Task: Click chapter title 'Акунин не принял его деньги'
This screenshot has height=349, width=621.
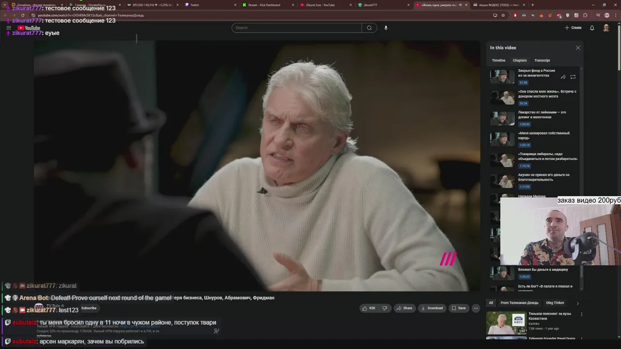Action: point(544,177)
